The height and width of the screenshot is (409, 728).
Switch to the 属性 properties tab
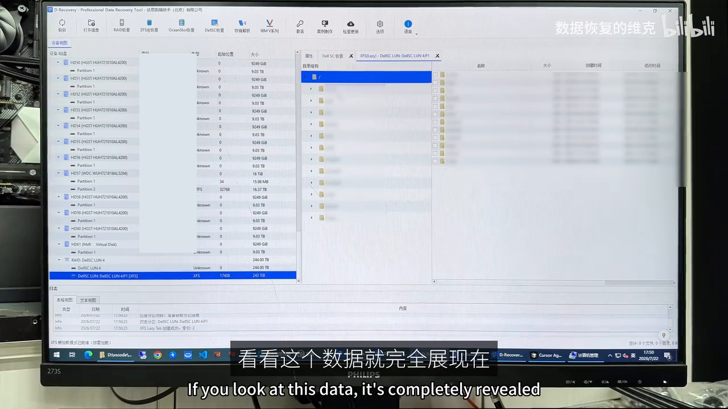tap(309, 56)
